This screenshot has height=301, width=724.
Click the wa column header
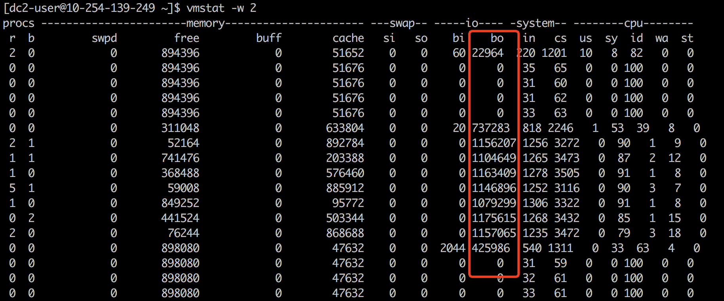click(661, 38)
